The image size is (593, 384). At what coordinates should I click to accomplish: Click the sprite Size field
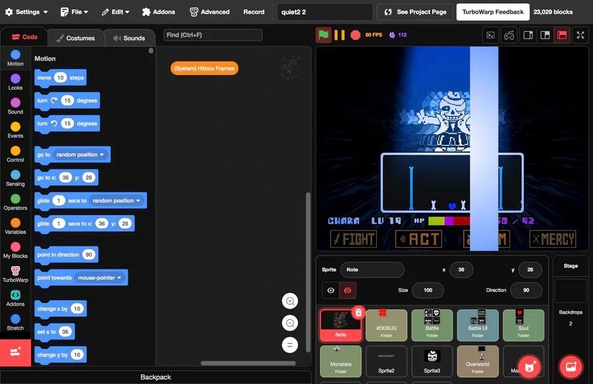(428, 290)
